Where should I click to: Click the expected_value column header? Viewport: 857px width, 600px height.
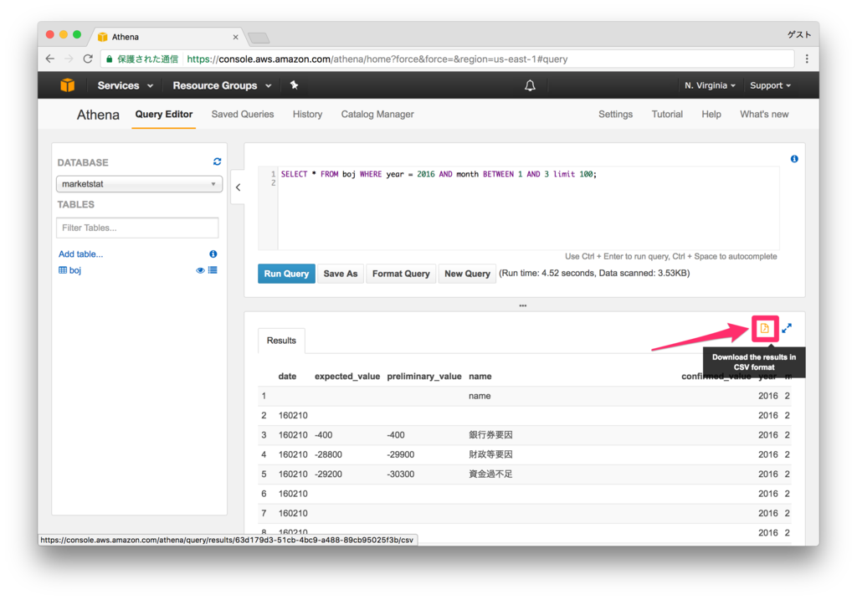pyautogui.click(x=347, y=377)
